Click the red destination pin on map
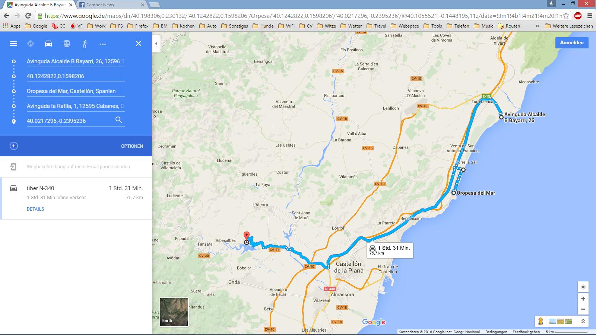This screenshot has height=335, width=596. (x=246, y=236)
